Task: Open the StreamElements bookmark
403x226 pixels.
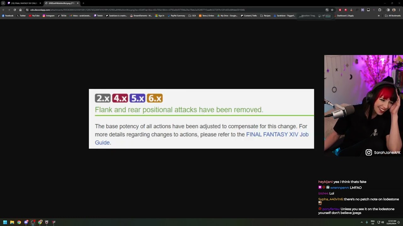Action: pos(141,16)
